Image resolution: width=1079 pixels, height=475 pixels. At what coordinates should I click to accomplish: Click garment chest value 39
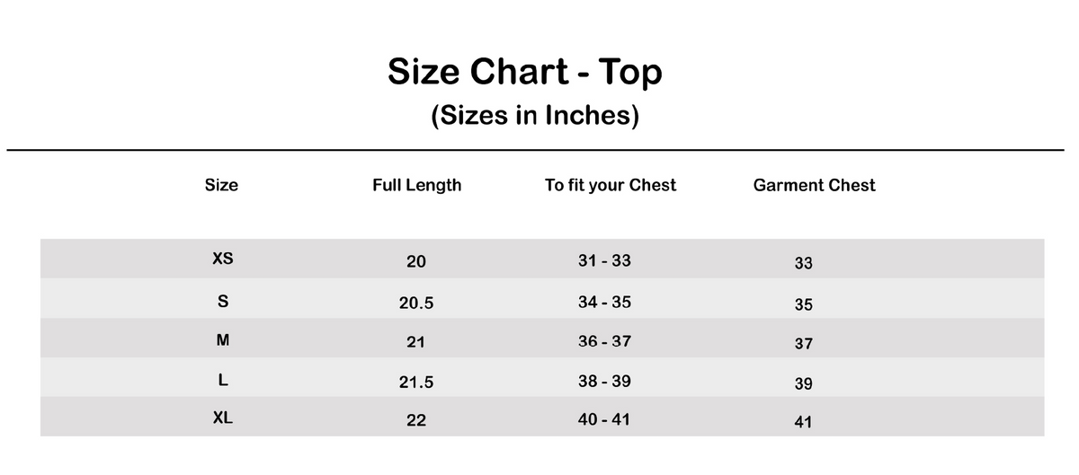tap(804, 383)
